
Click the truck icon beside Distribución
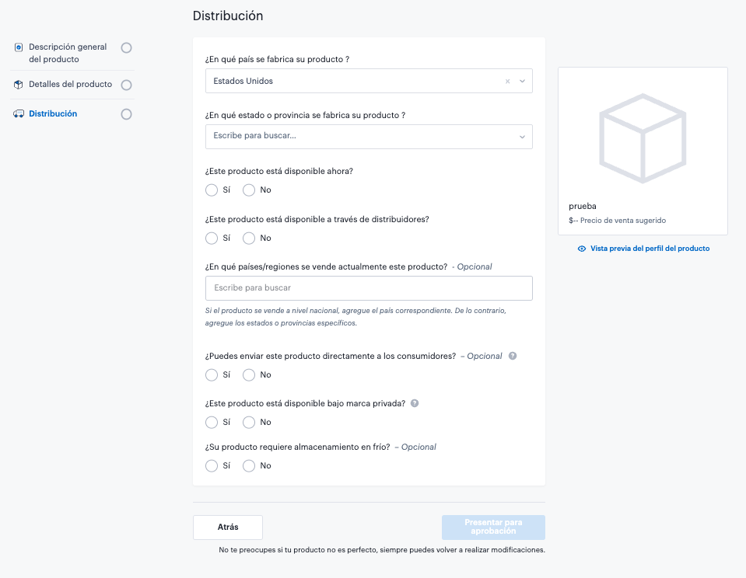tap(19, 114)
